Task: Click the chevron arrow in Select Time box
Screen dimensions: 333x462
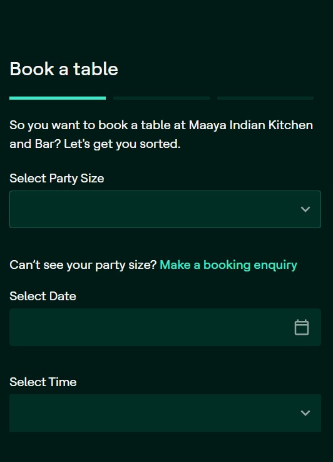Action: pos(305,413)
